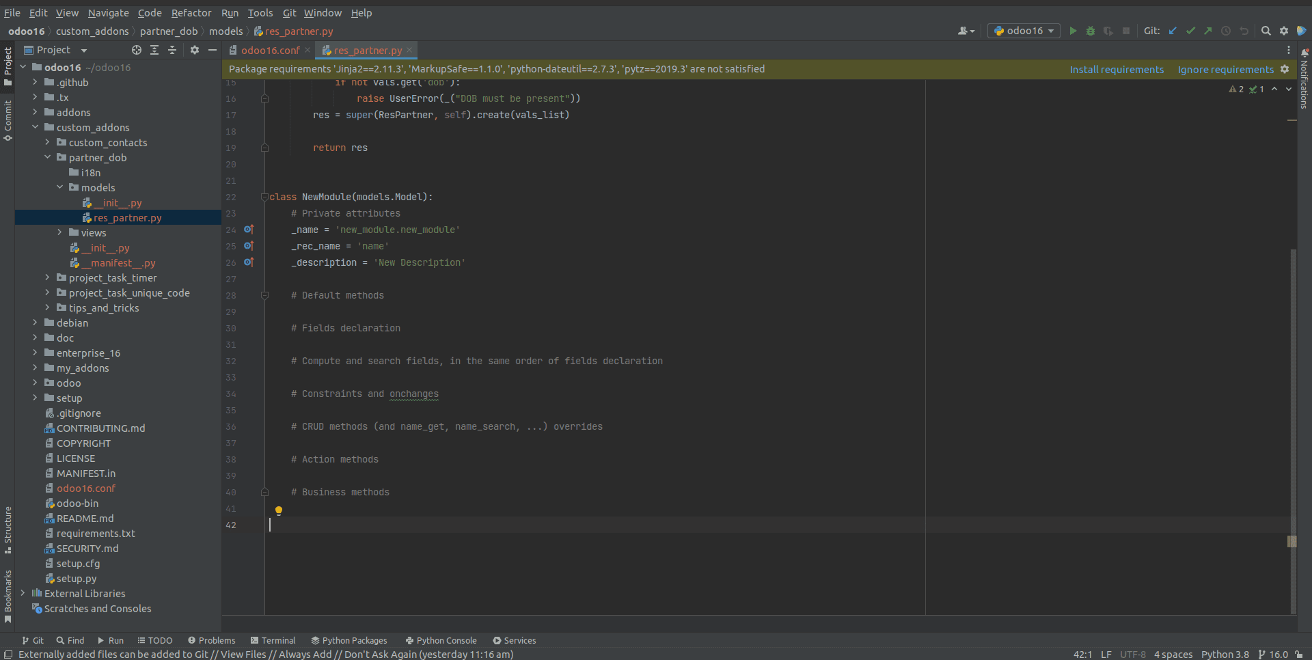Click Collapse All in Project panel
This screenshot has width=1312, height=660.
pos(172,50)
